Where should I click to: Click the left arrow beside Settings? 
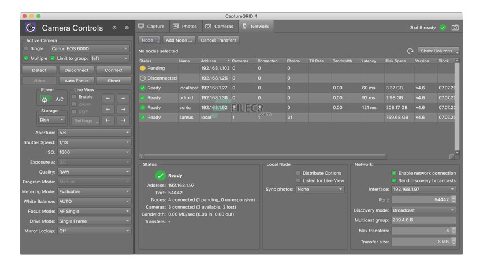click(108, 120)
